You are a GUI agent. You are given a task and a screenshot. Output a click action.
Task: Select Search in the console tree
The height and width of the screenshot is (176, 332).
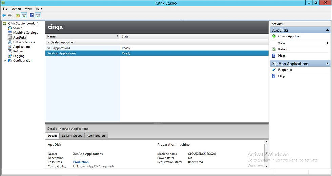pos(18,28)
